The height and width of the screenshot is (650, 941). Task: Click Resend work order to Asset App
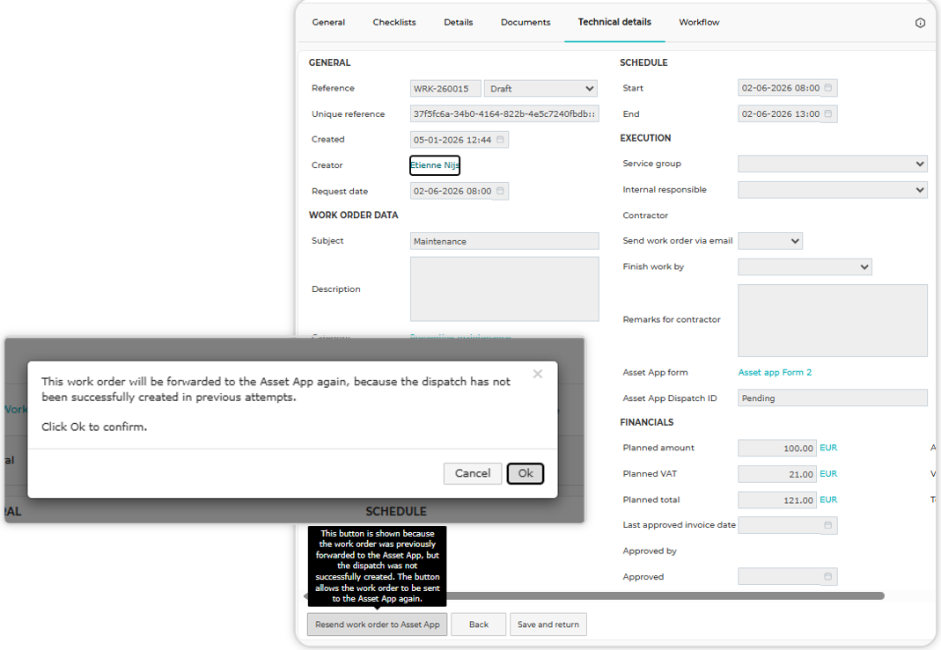378,624
